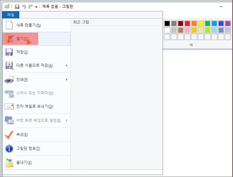This screenshot has height=177, width=233.
Task: Open 그림판 정보(T) entry
Action: coord(36,148)
